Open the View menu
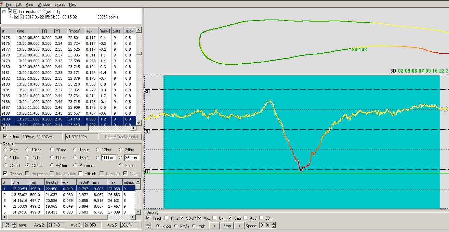The image size is (449, 232). pos(29,4)
